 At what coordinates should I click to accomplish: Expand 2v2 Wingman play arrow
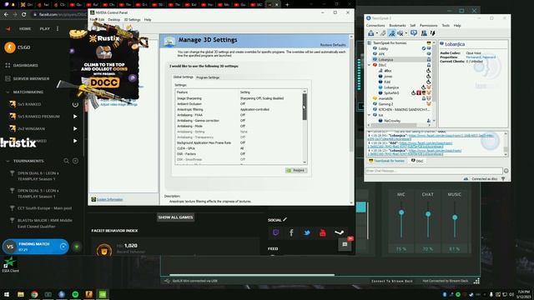[x=75, y=128]
